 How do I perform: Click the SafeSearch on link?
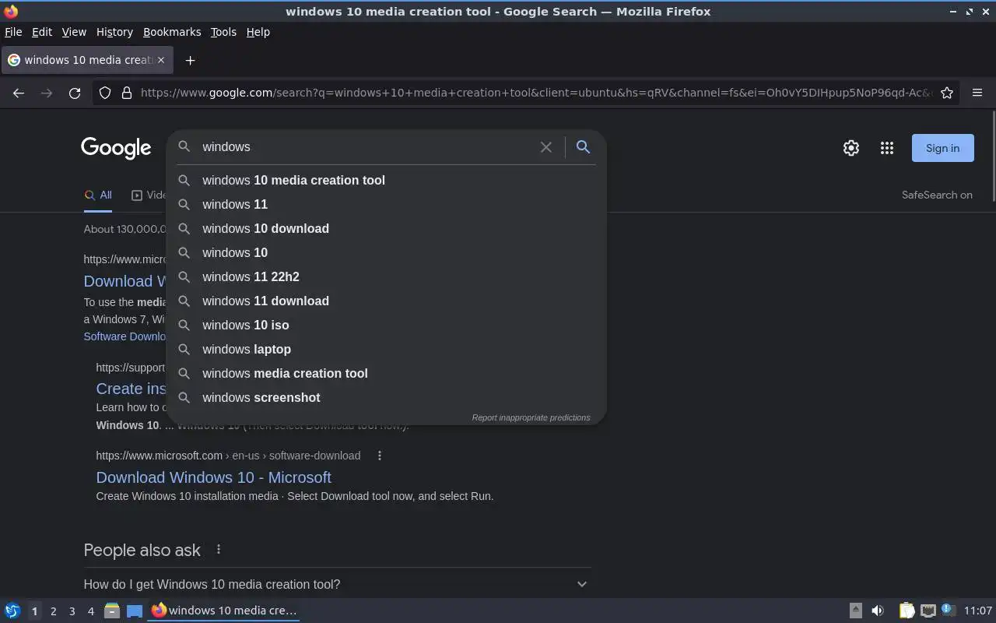937,195
